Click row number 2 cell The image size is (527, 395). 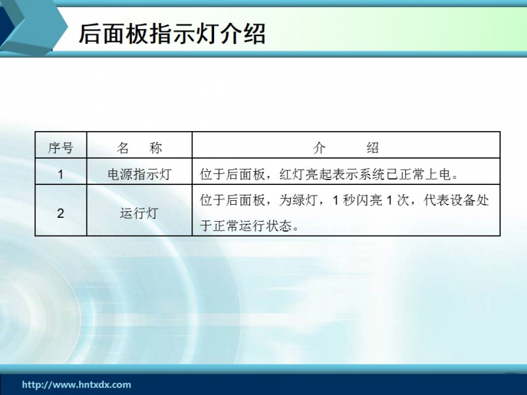coord(61,210)
